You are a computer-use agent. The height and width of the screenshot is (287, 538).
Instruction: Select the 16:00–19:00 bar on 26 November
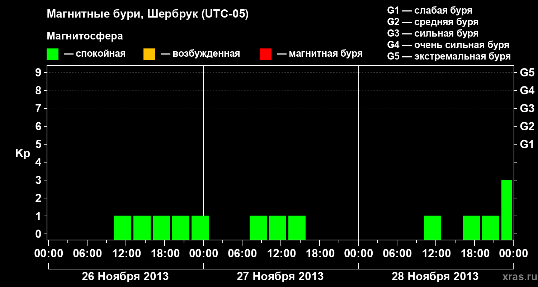161,227
